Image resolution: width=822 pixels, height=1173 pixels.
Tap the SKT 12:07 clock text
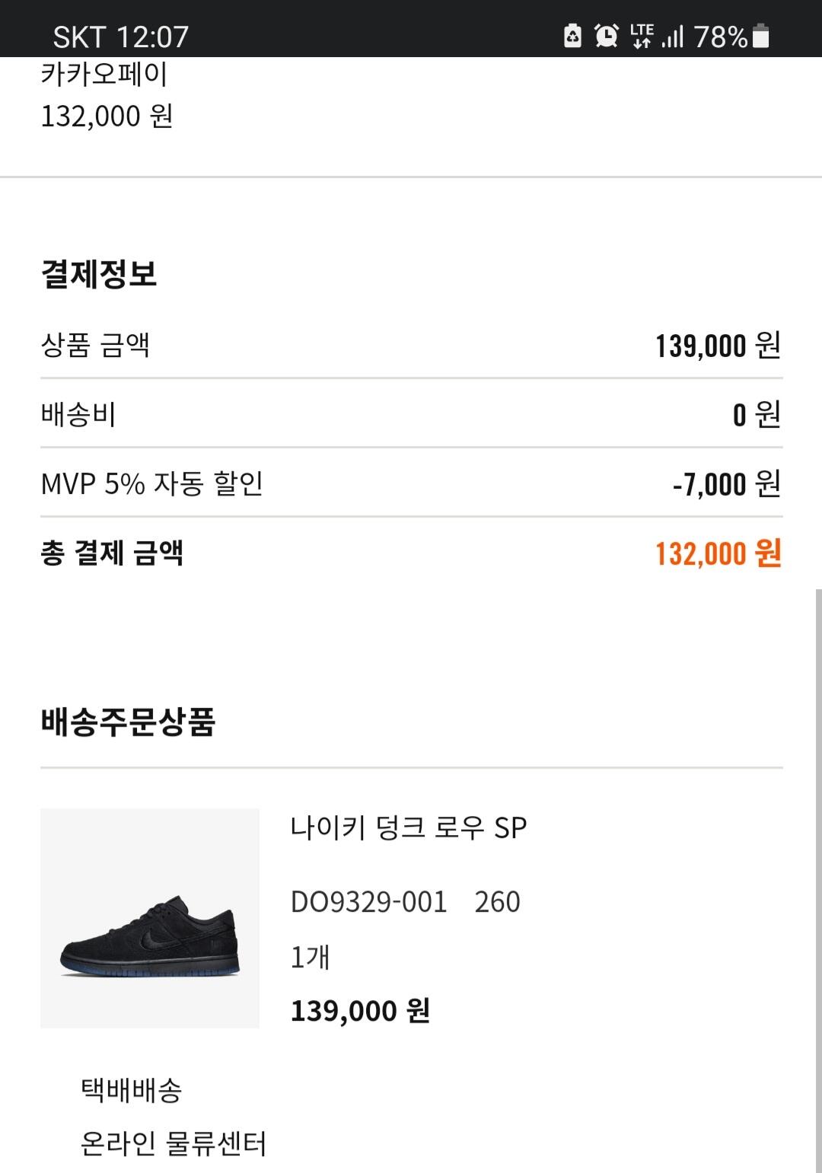(120, 37)
